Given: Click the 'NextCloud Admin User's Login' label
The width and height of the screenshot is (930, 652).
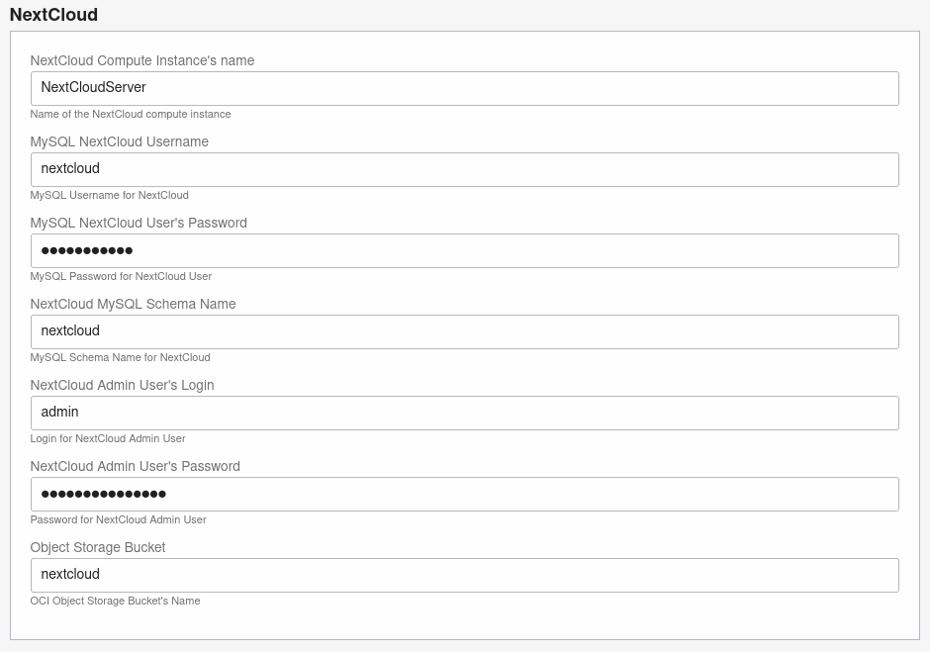Looking at the screenshot, I should (x=122, y=385).
